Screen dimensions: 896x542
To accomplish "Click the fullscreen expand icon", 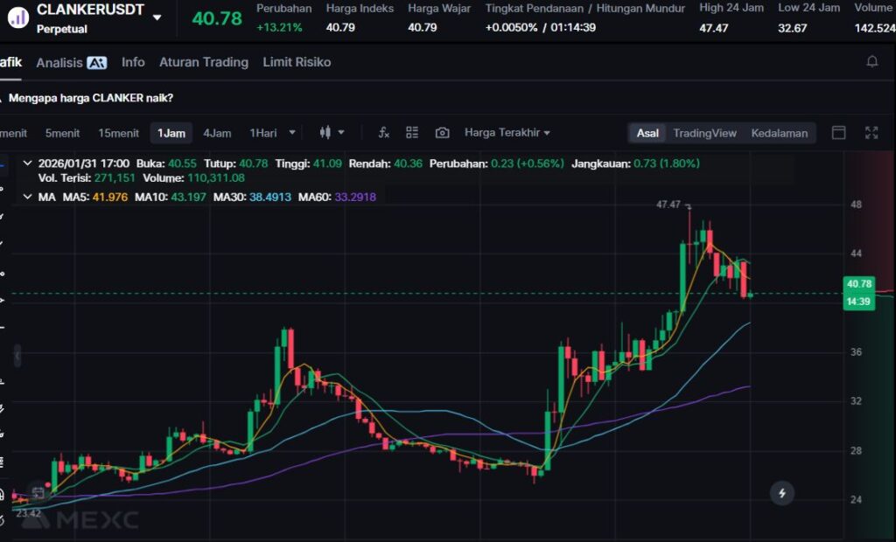I will pyautogui.click(x=871, y=133).
